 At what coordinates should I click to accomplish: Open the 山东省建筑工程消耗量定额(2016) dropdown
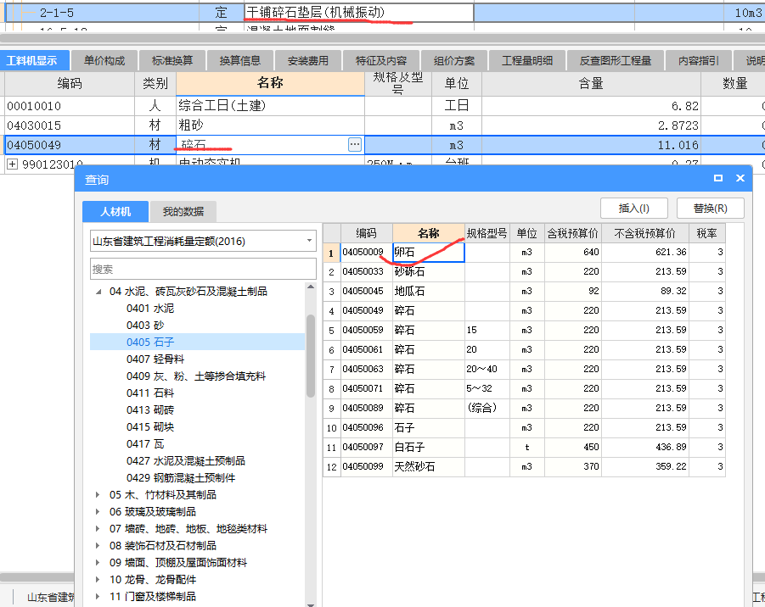pyautogui.click(x=309, y=241)
